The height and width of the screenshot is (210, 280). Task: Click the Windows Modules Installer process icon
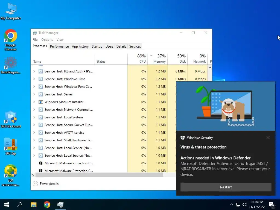[x=41, y=102]
